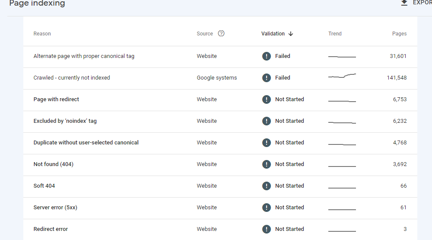The width and height of the screenshot is (432, 240).
Task: Click the trend sparkline for Soft 404 row
Action: pyautogui.click(x=342, y=188)
